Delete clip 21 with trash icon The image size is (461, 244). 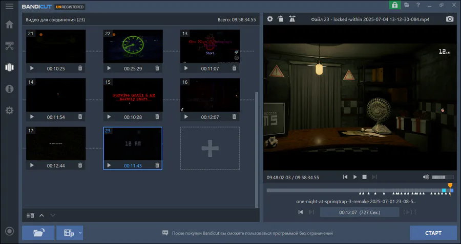80,68
